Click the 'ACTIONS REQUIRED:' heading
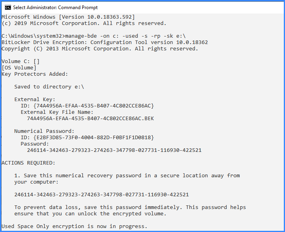Viewport: 285px width, 232px height. point(28,163)
